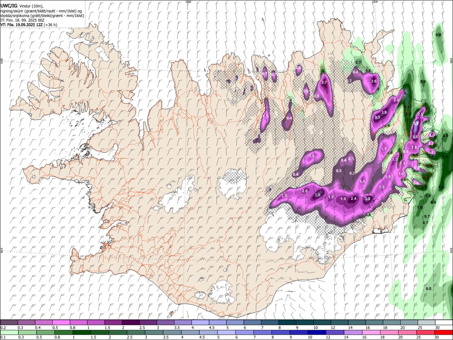Click the '0.1' label in the lower legend
This screenshot has height=340, width=453.
(3, 337)
